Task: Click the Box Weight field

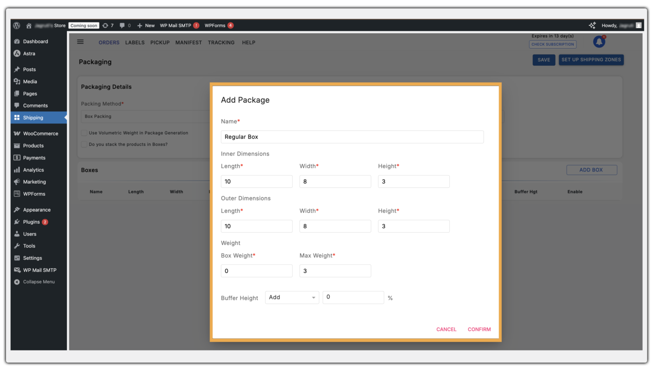Action: 256,271
